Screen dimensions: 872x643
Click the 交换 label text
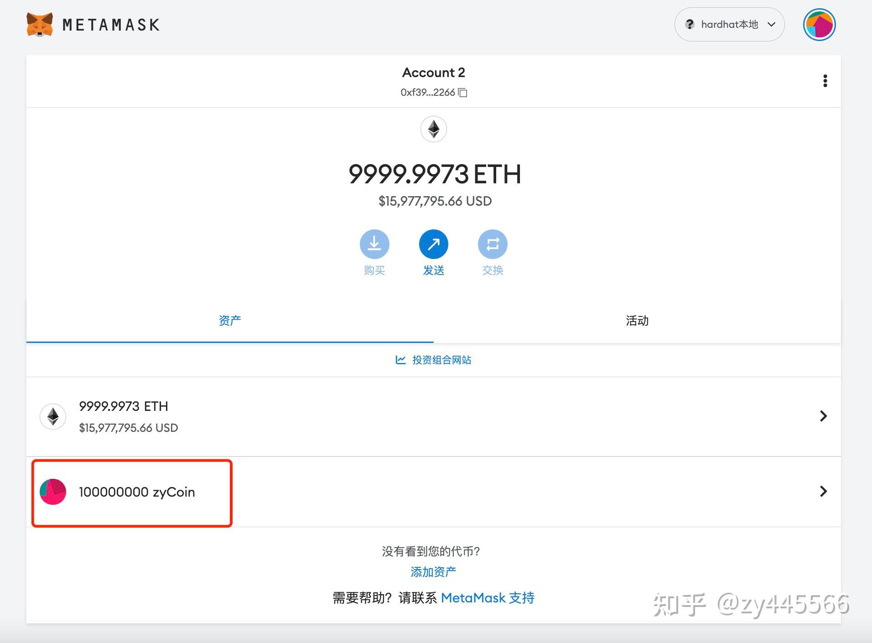coord(493,270)
